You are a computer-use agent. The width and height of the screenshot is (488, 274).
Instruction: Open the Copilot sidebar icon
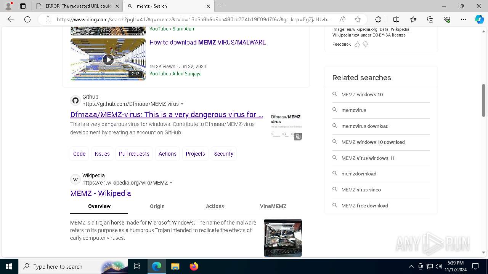click(x=479, y=19)
